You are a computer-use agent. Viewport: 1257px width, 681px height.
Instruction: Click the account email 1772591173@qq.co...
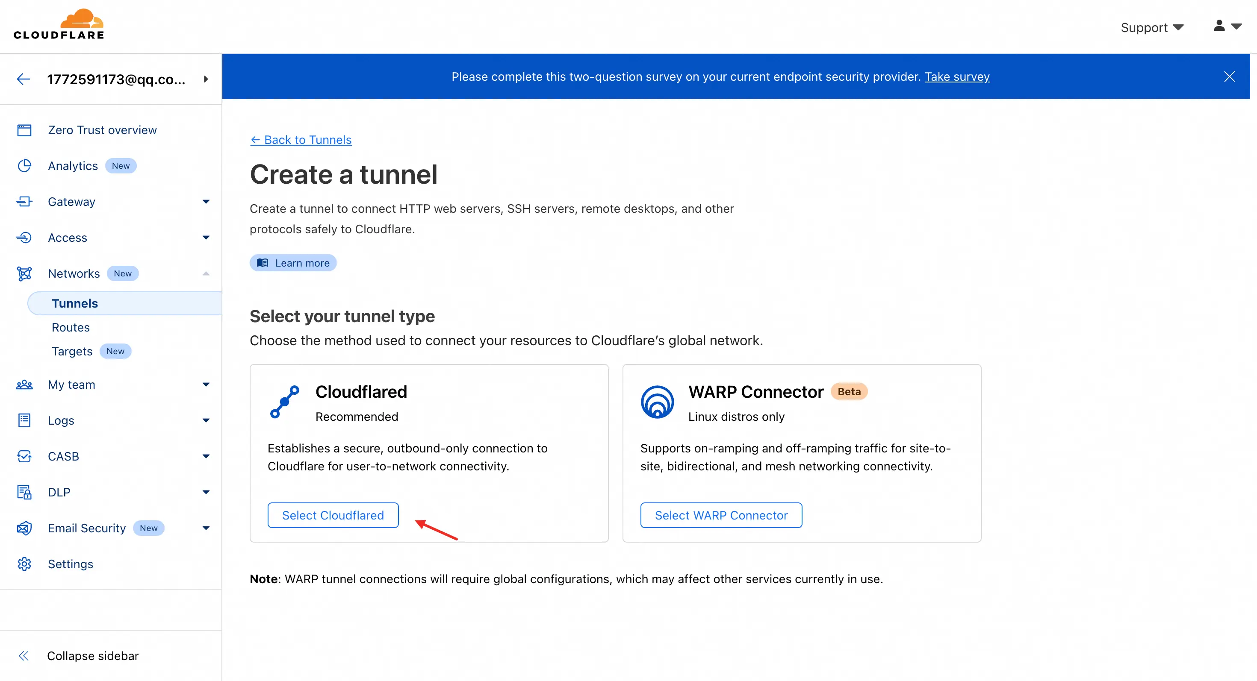tap(116, 79)
